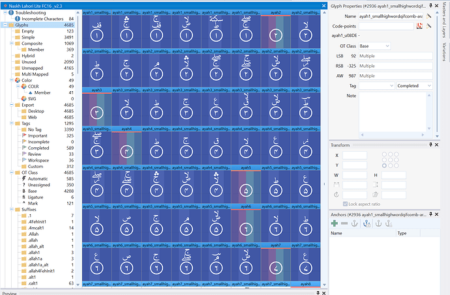Screen dimensions: 450x295
Task: Select the .calt1 suffix category
Action: tap(33, 283)
